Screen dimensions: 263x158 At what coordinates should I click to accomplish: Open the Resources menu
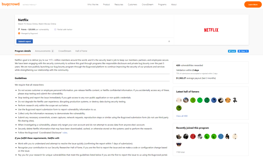(119, 4)
